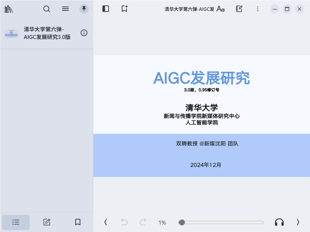Viewport: 310px width, 232px height.
Task: Open the library bookshelf icon
Action: pyautogui.click(x=9, y=9)
